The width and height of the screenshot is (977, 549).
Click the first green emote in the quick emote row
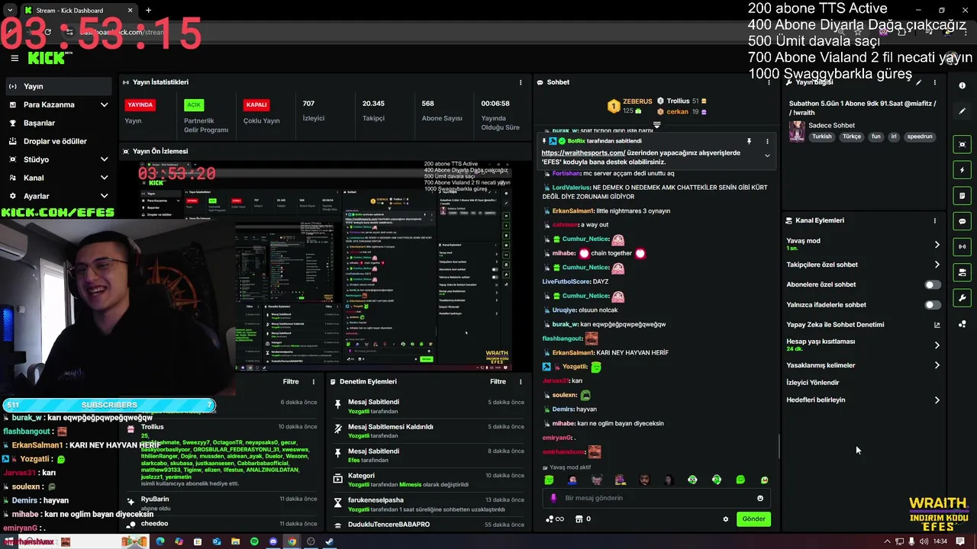coord(549,480)
